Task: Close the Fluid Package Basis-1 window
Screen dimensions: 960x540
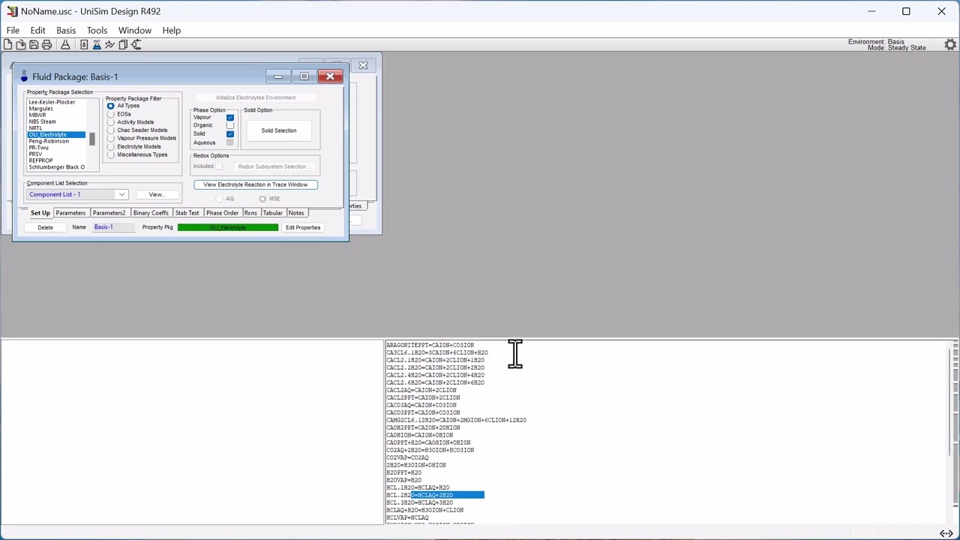Action: pyautogui.click(x=330, y=76)
